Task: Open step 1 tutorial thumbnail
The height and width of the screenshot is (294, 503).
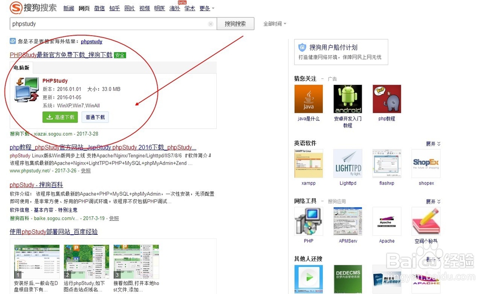Action: 37,261
